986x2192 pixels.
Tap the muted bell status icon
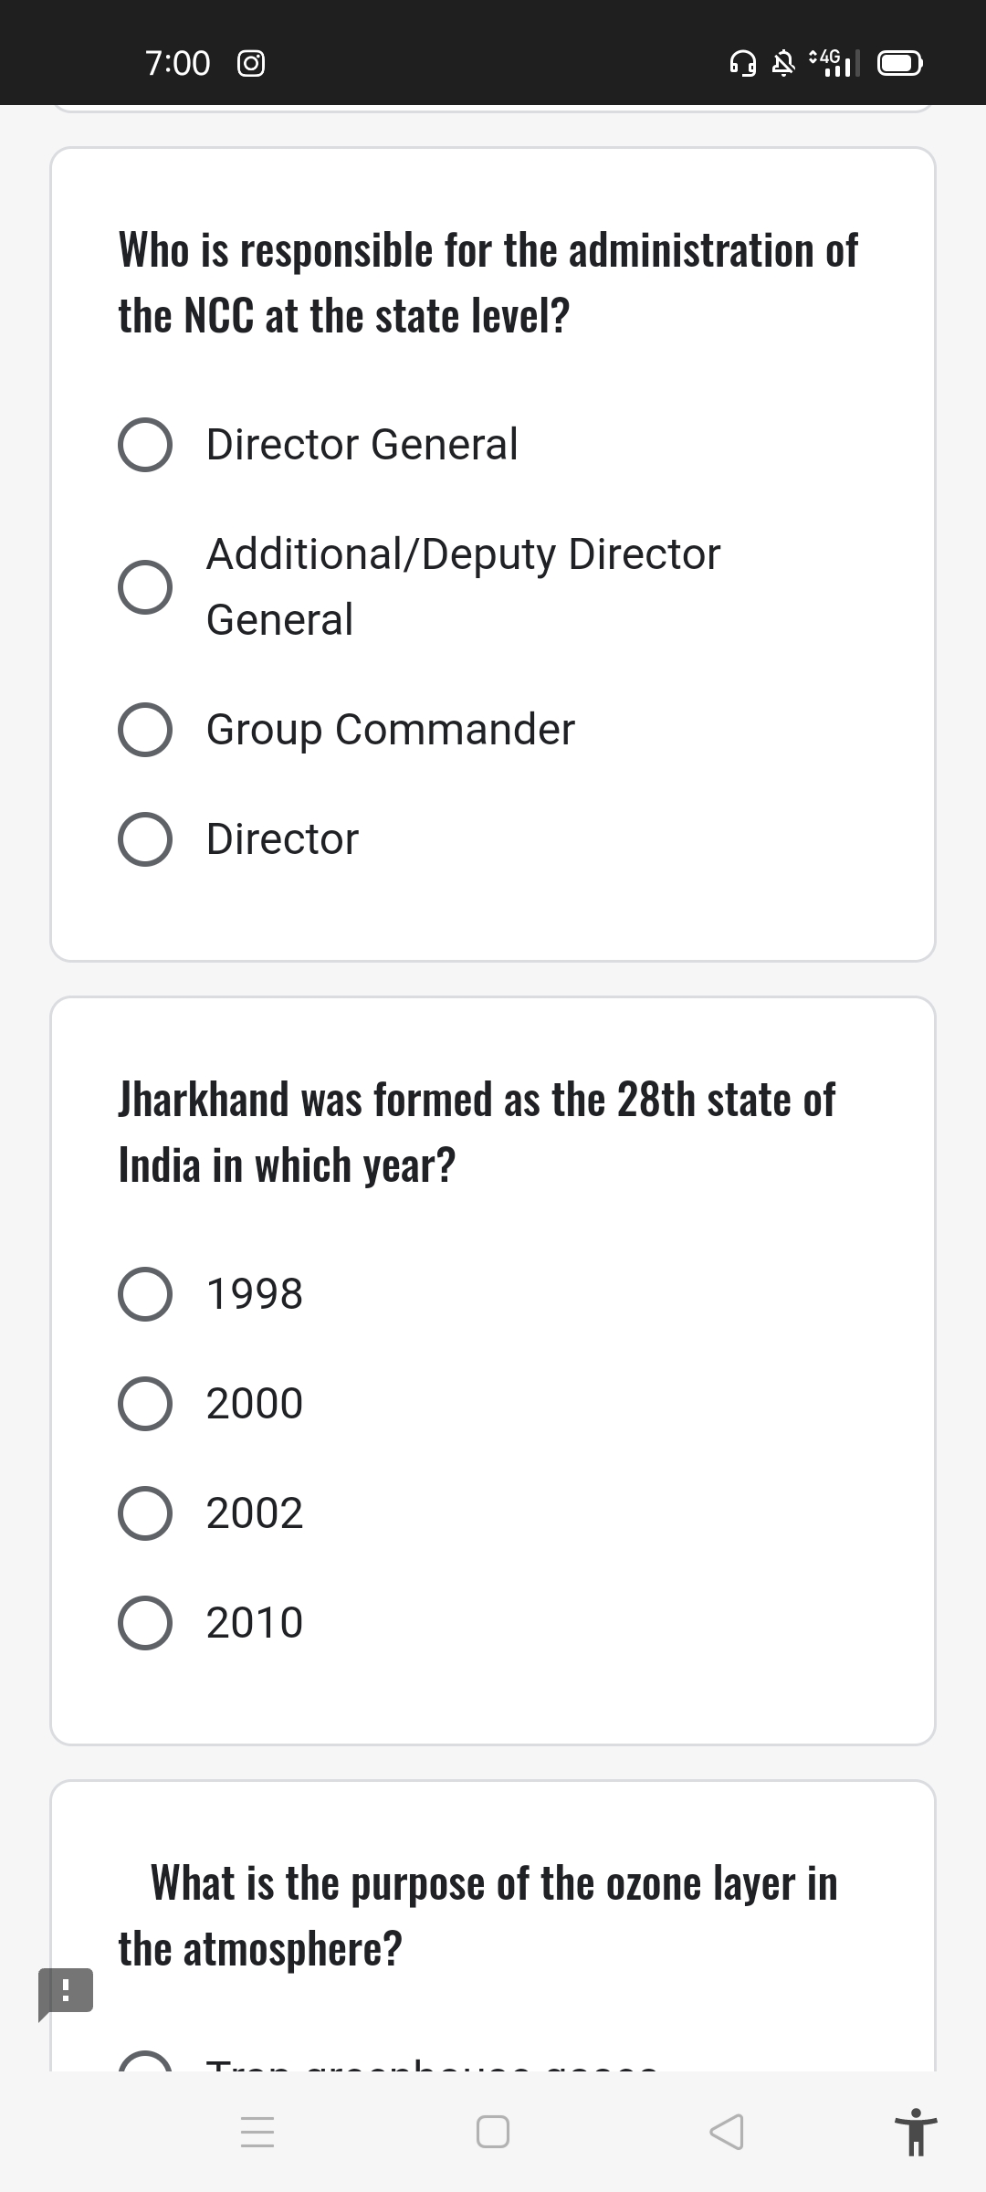point(783,63)
